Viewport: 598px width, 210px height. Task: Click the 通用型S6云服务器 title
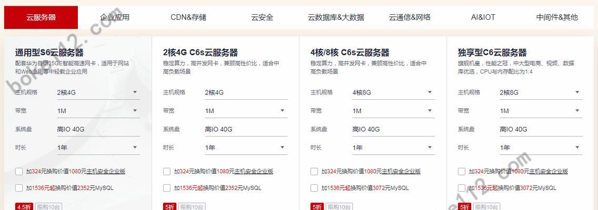click(49, 52)
